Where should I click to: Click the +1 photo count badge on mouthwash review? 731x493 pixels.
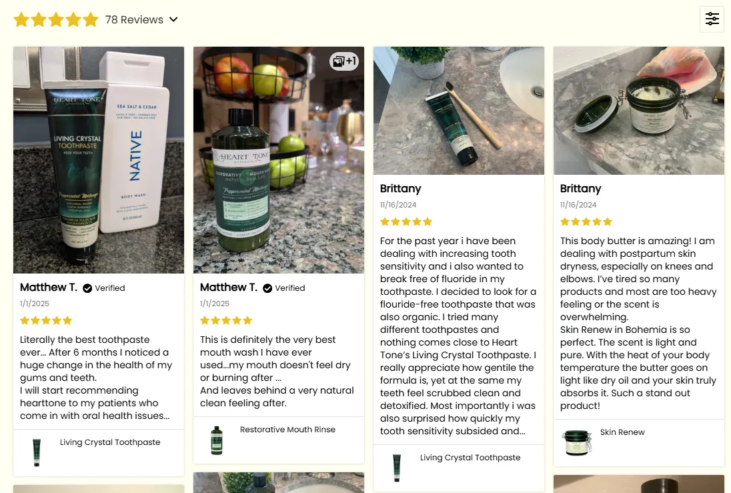(x=344, y=61)
